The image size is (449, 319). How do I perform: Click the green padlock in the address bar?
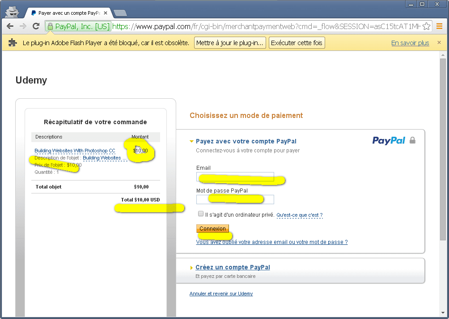(50, 27)
